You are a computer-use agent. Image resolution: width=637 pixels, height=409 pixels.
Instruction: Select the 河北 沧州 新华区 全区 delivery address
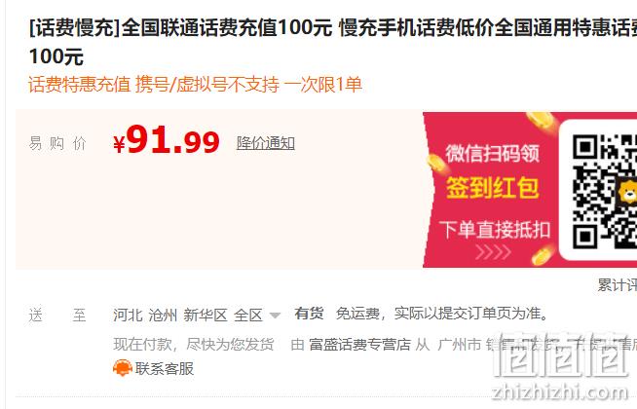point(188,315)
